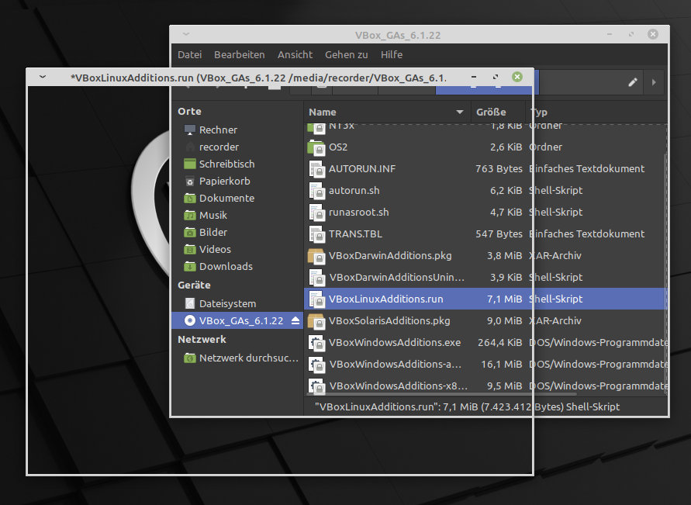
Task: Click the Bilder folder icon
Action: [189, 232]
